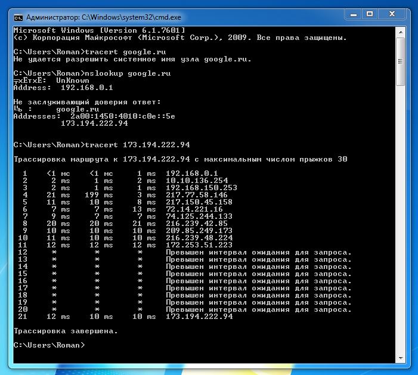
Task: Click the command 'tracert 173.194.222.94'
Action: click(137, 145)
